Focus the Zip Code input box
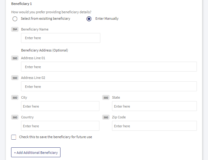 click(154, 126)
